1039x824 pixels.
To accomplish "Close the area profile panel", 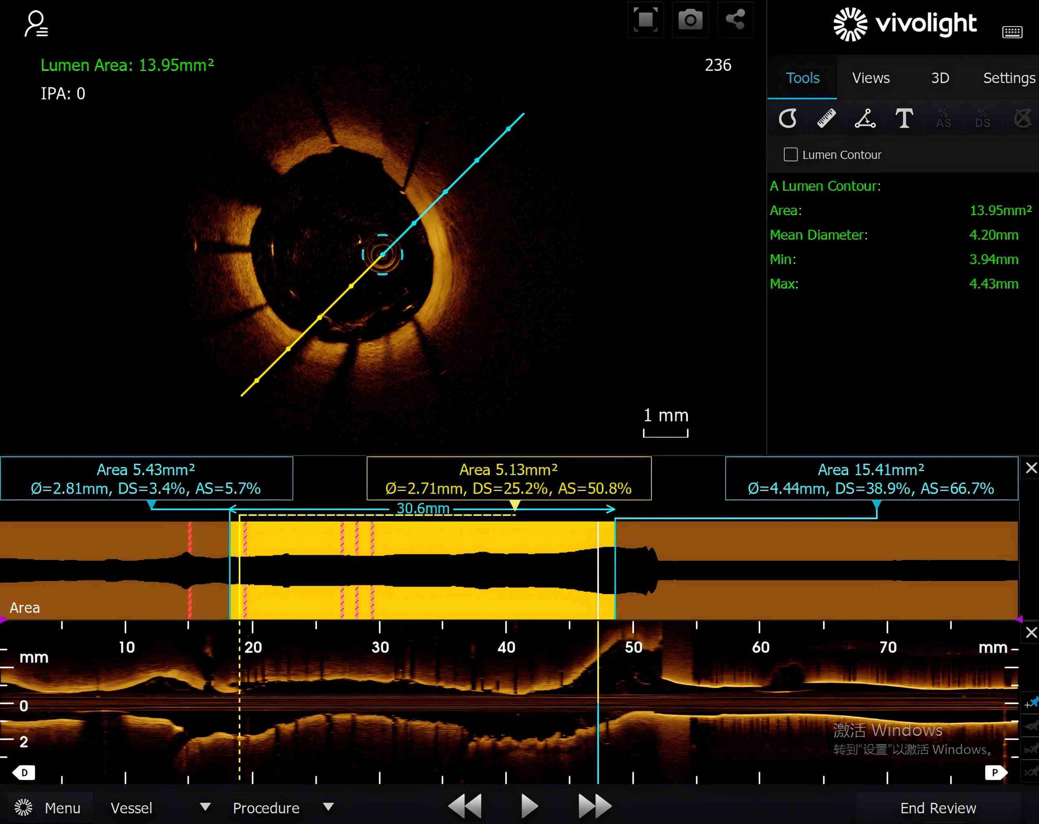I will (x=1031, y=468).
